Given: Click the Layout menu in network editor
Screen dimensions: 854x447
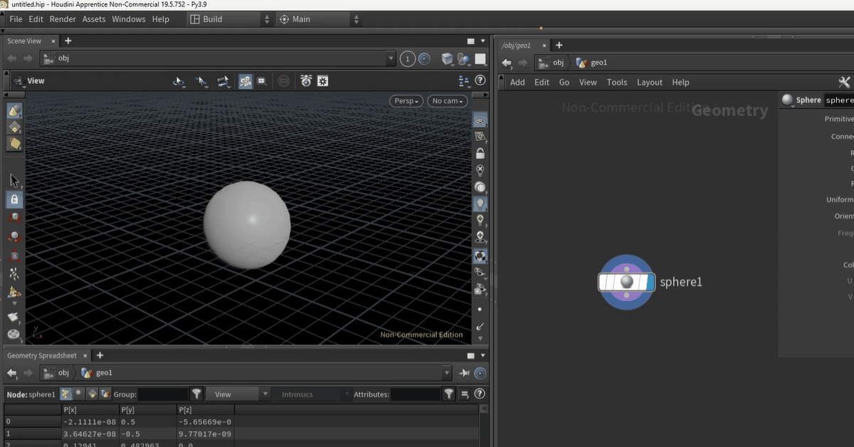Looking at the screenshot, I should (649, 83).
